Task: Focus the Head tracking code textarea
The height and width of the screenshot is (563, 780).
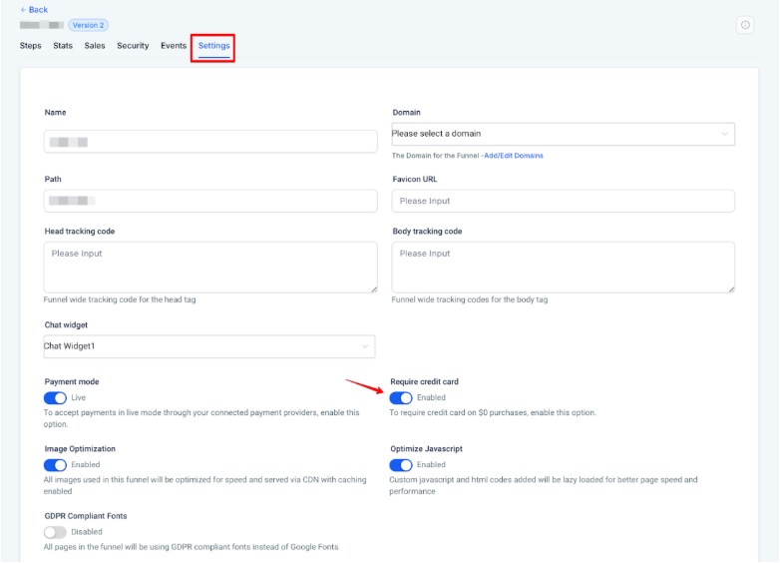Action: [x=210, y=267]
